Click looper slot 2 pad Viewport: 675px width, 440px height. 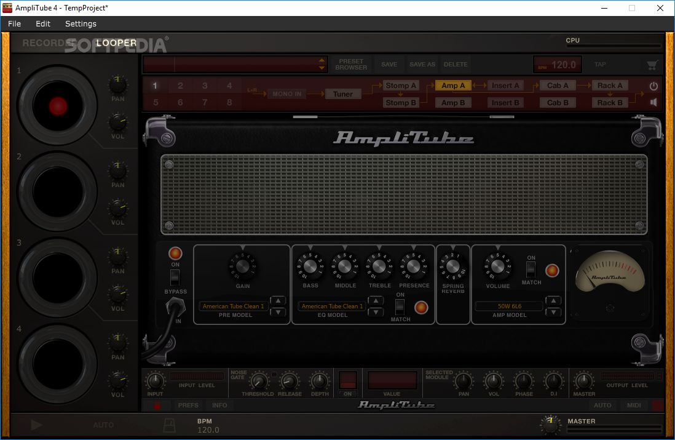pos(58,191)
